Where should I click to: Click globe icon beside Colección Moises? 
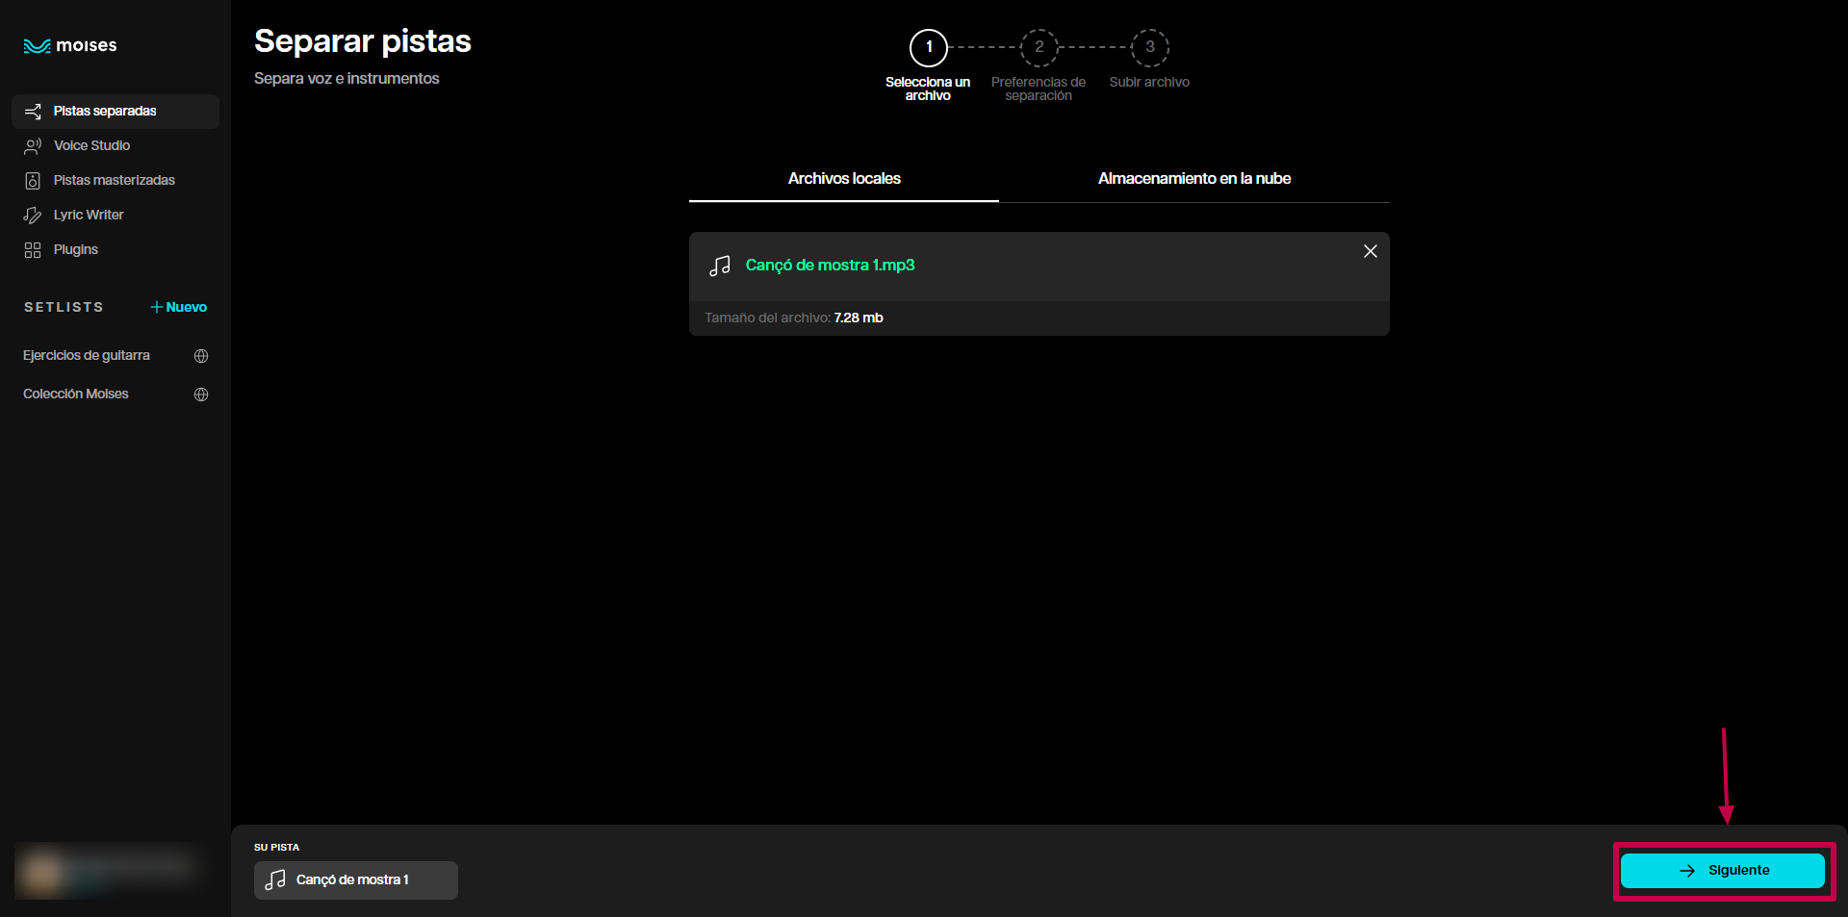pos(201,395)
